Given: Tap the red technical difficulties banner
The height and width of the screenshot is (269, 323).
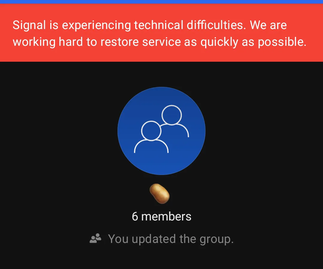Looking at the screenshot, I should (x=161, y=33).
